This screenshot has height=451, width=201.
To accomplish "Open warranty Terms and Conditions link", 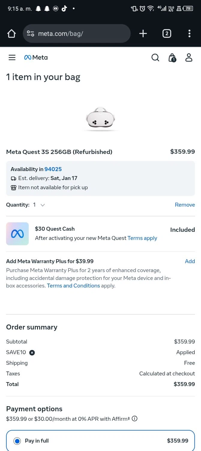I will [x=73, y=286].
